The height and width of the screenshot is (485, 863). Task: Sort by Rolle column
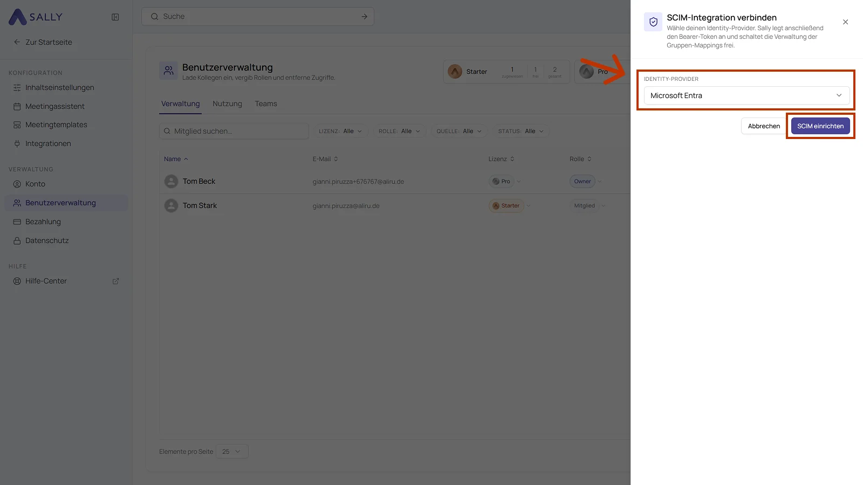coord(580,159)
